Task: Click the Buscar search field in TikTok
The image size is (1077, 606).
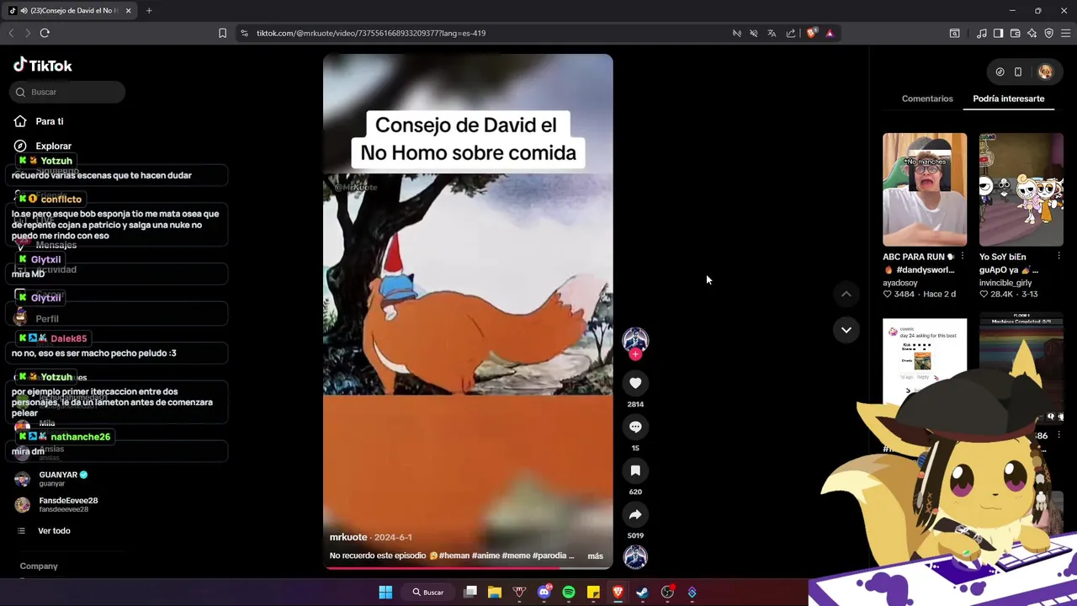Action: 67,92
